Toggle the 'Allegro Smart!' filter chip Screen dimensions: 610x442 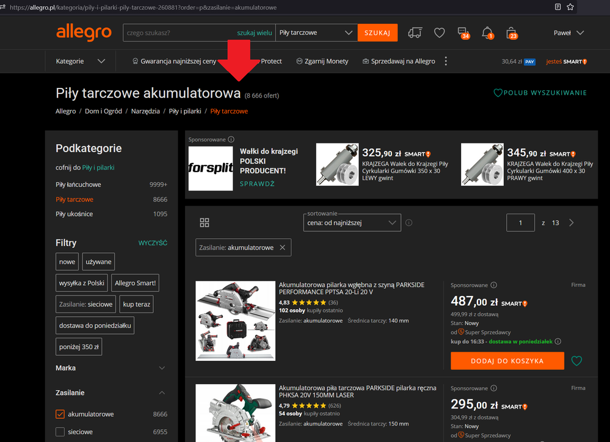click(136, 283)
